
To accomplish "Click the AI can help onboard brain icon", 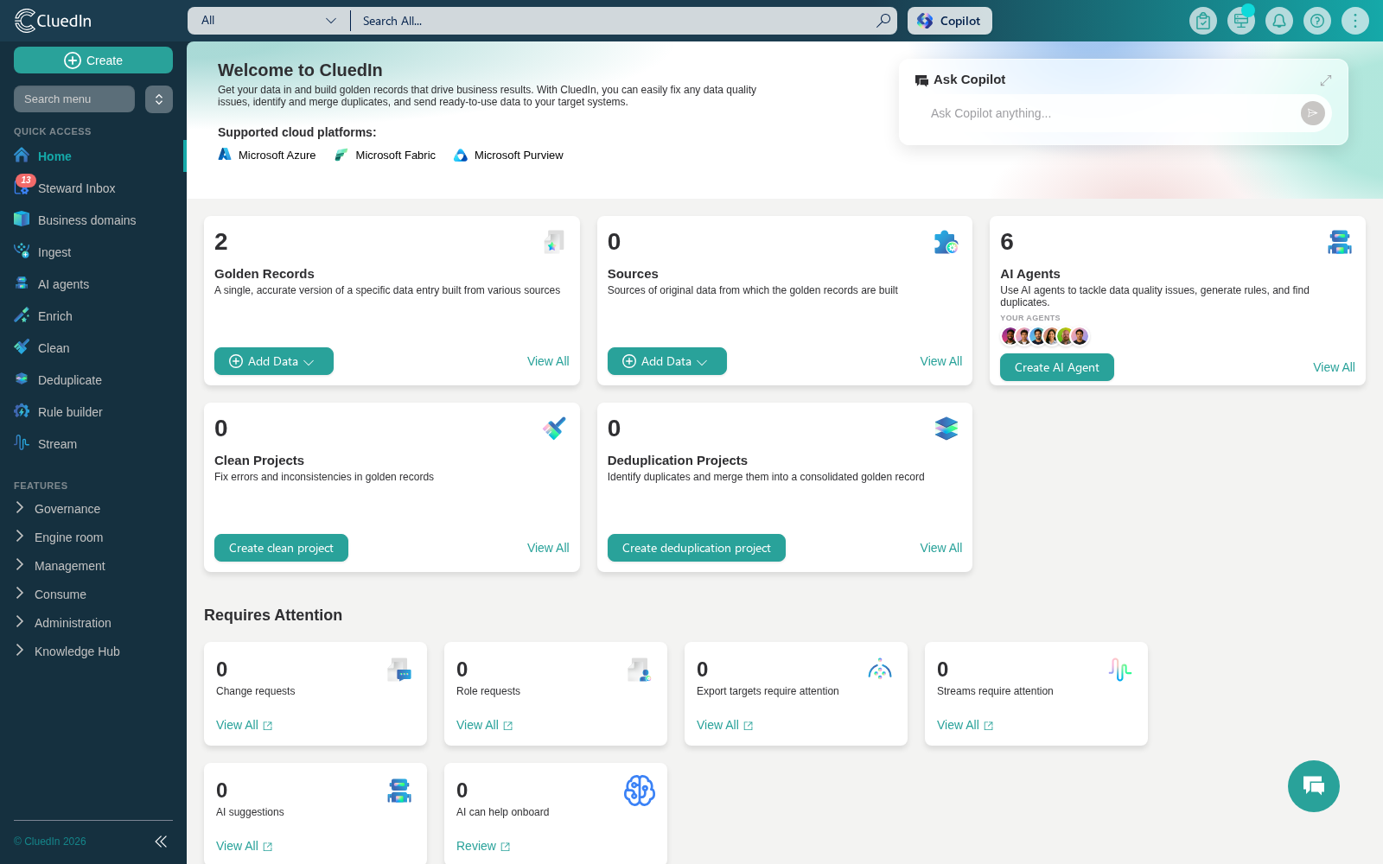I will pyautogui.click(x=640, y=791).
